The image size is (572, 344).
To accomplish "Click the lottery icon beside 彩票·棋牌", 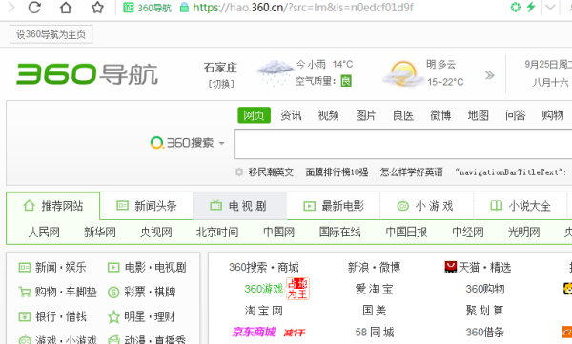I will (x=113, y=293).
